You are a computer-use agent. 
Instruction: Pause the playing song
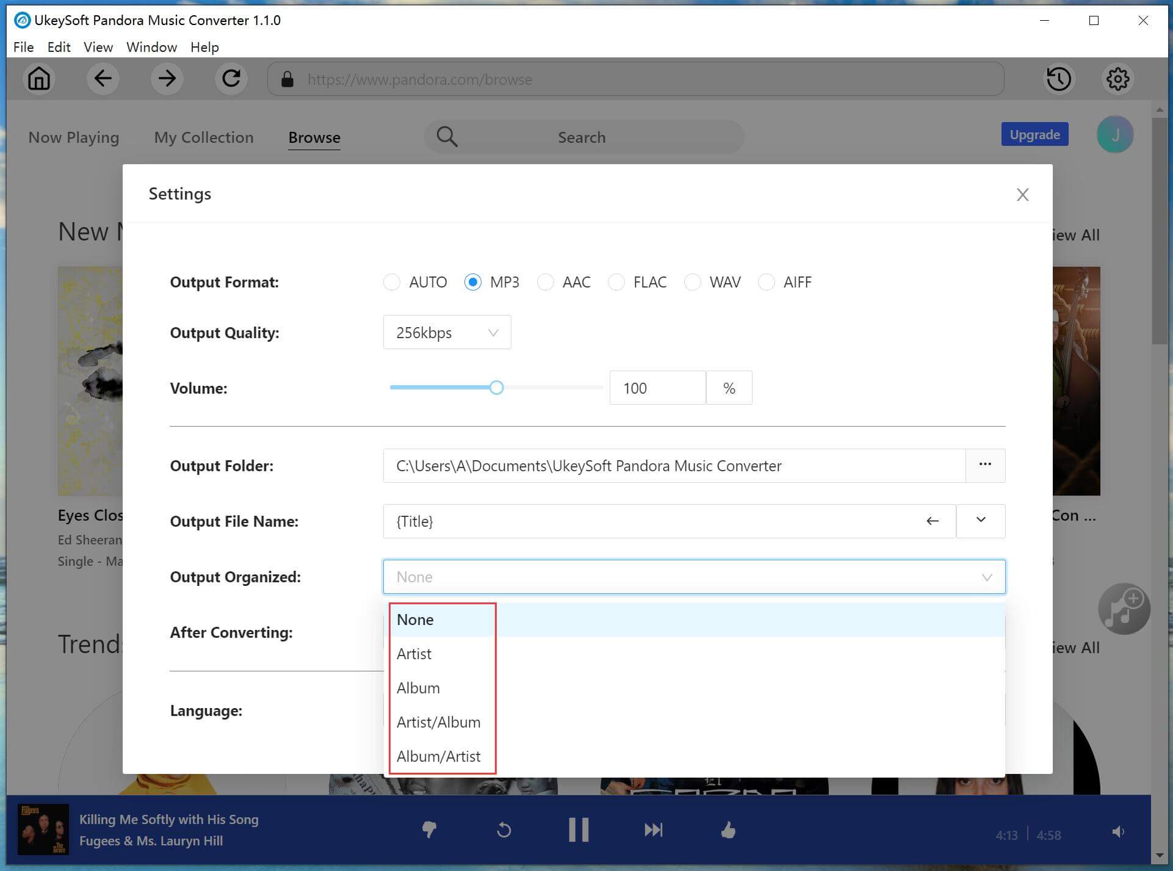[x=579, y=829]
